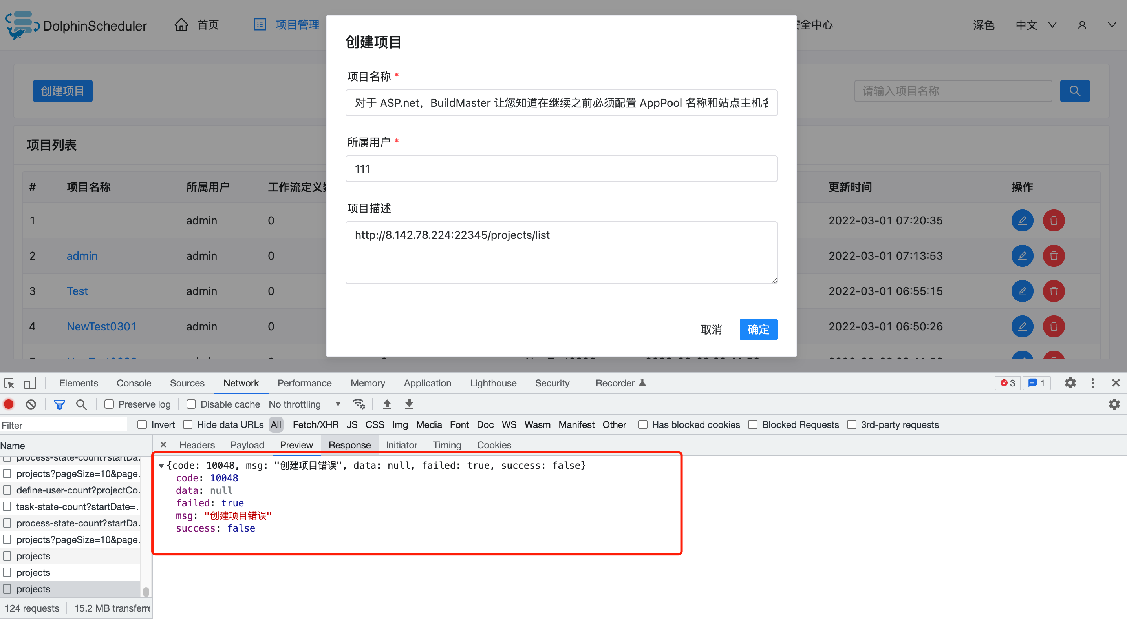Select the inspect element cursor tool

point(9,383)
